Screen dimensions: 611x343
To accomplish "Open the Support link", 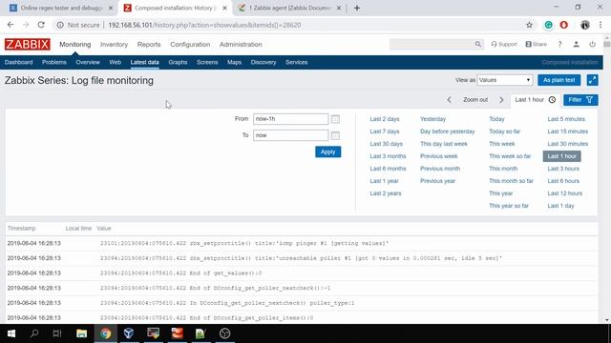I will 504,45.
